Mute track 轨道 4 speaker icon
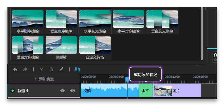Viewport: 224px width, 106px height. pyautogui.click(x=73, y=91)
